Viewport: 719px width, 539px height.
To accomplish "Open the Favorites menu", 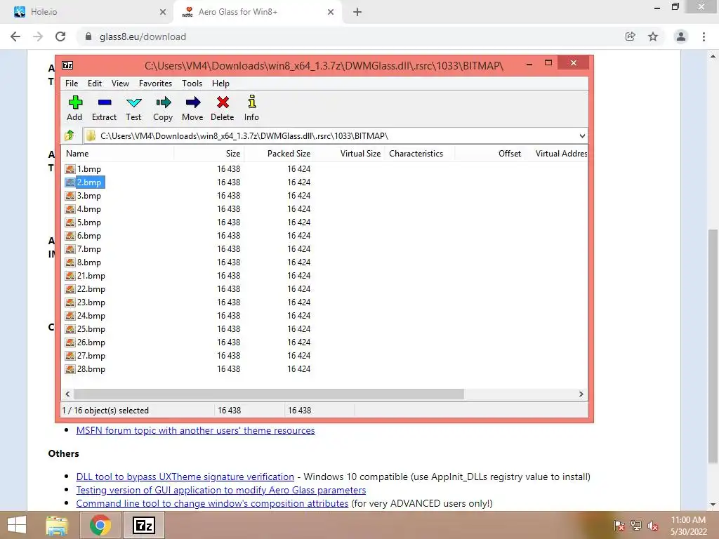I will (155, 84).
